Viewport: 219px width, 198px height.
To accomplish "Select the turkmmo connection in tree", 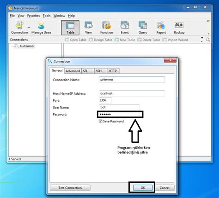I will point(27,46).
